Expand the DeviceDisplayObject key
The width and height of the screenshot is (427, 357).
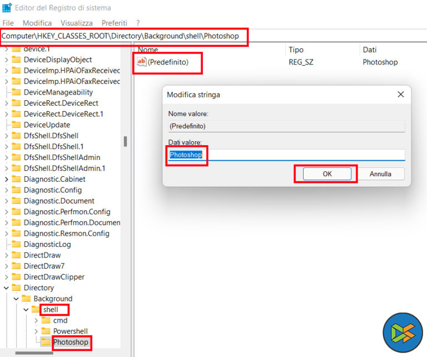tap(6, 59)
